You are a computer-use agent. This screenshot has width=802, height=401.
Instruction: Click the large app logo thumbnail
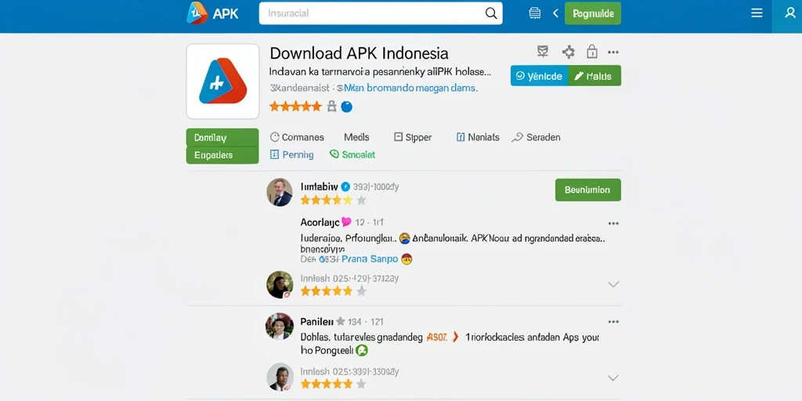tap(222, 81)
